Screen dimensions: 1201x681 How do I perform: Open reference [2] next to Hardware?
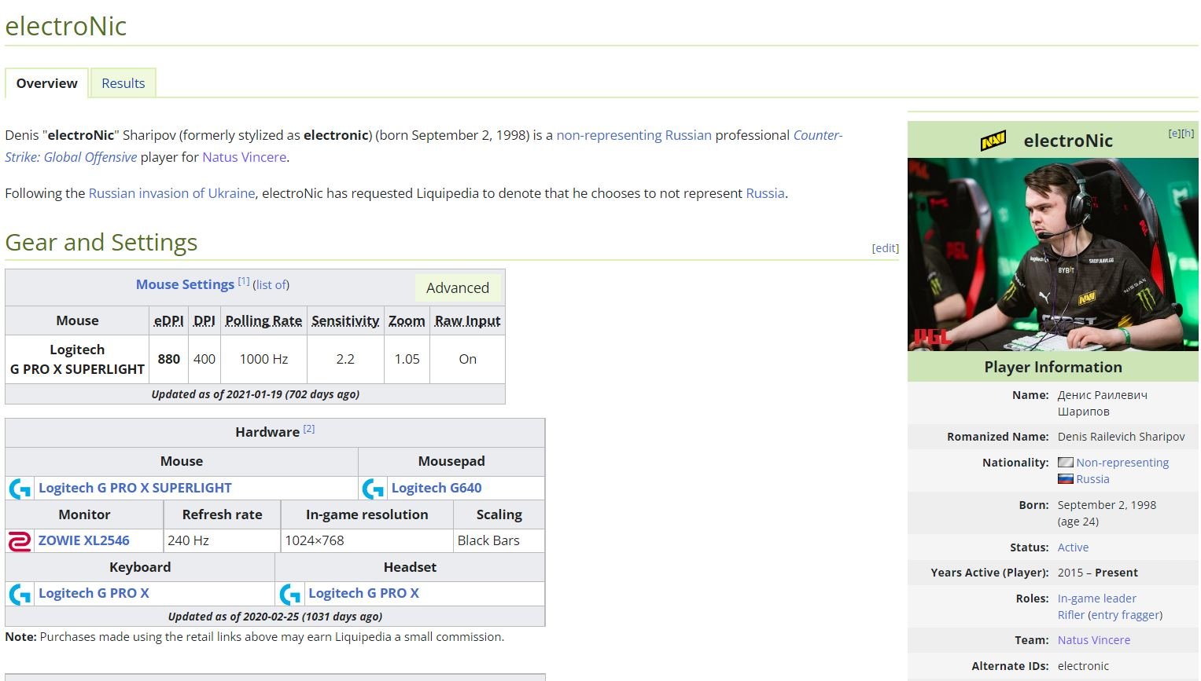309,429
